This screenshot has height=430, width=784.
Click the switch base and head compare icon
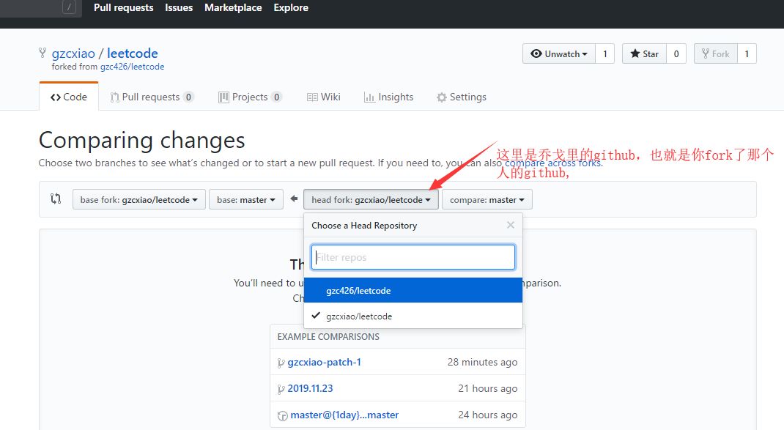[56, 199]
